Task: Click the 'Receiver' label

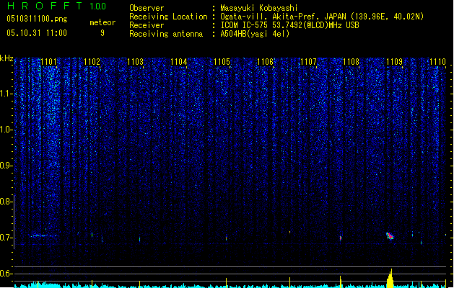Action: click(x=147, y=25)
